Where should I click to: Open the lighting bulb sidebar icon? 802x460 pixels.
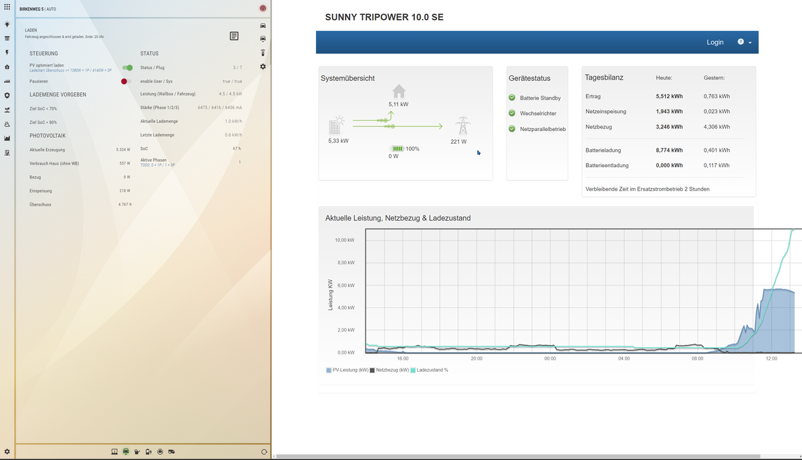[7, 24]
